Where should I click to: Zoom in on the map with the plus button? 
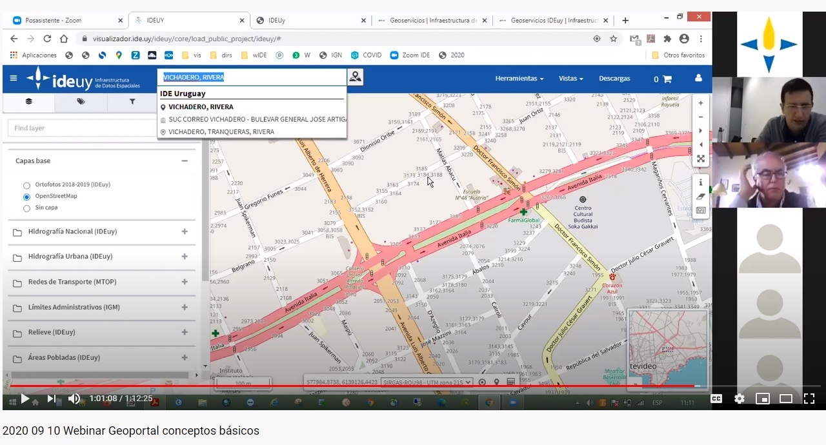point(701,103)
